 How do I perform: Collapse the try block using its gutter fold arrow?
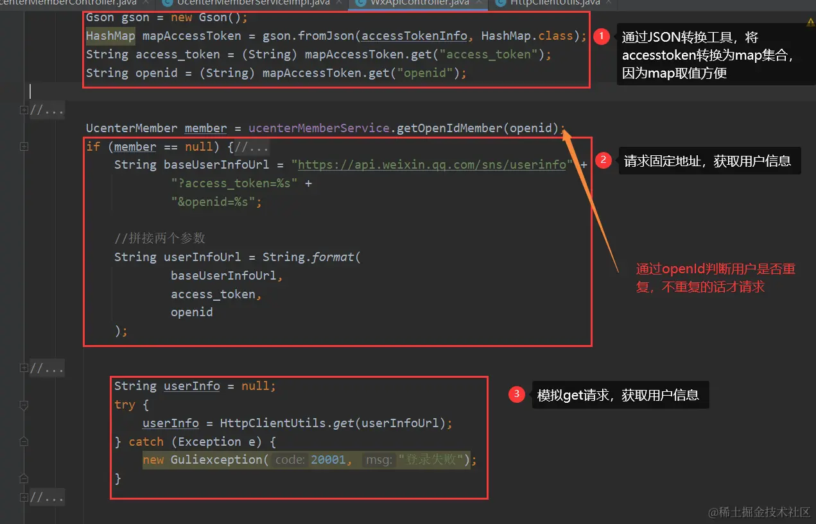(24, 405)
